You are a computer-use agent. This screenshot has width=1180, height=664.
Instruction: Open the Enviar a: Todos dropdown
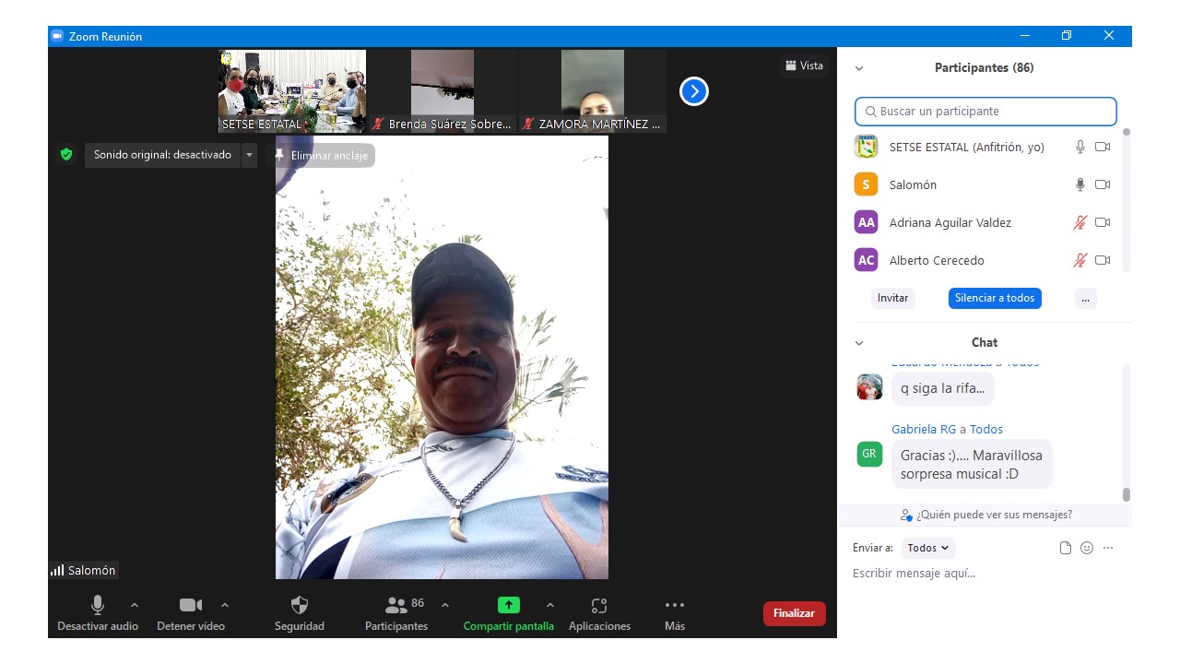[928, 548]
